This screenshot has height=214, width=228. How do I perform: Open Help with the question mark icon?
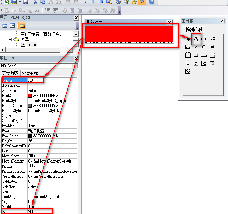(152, 2)
